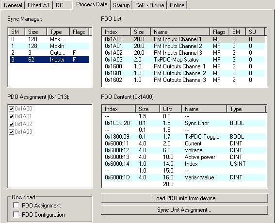Image resolution: width=275 pixels, height=223 pixels.
Task: Select the 0x6000:14 Index entry
Action: tap(184, 164)
